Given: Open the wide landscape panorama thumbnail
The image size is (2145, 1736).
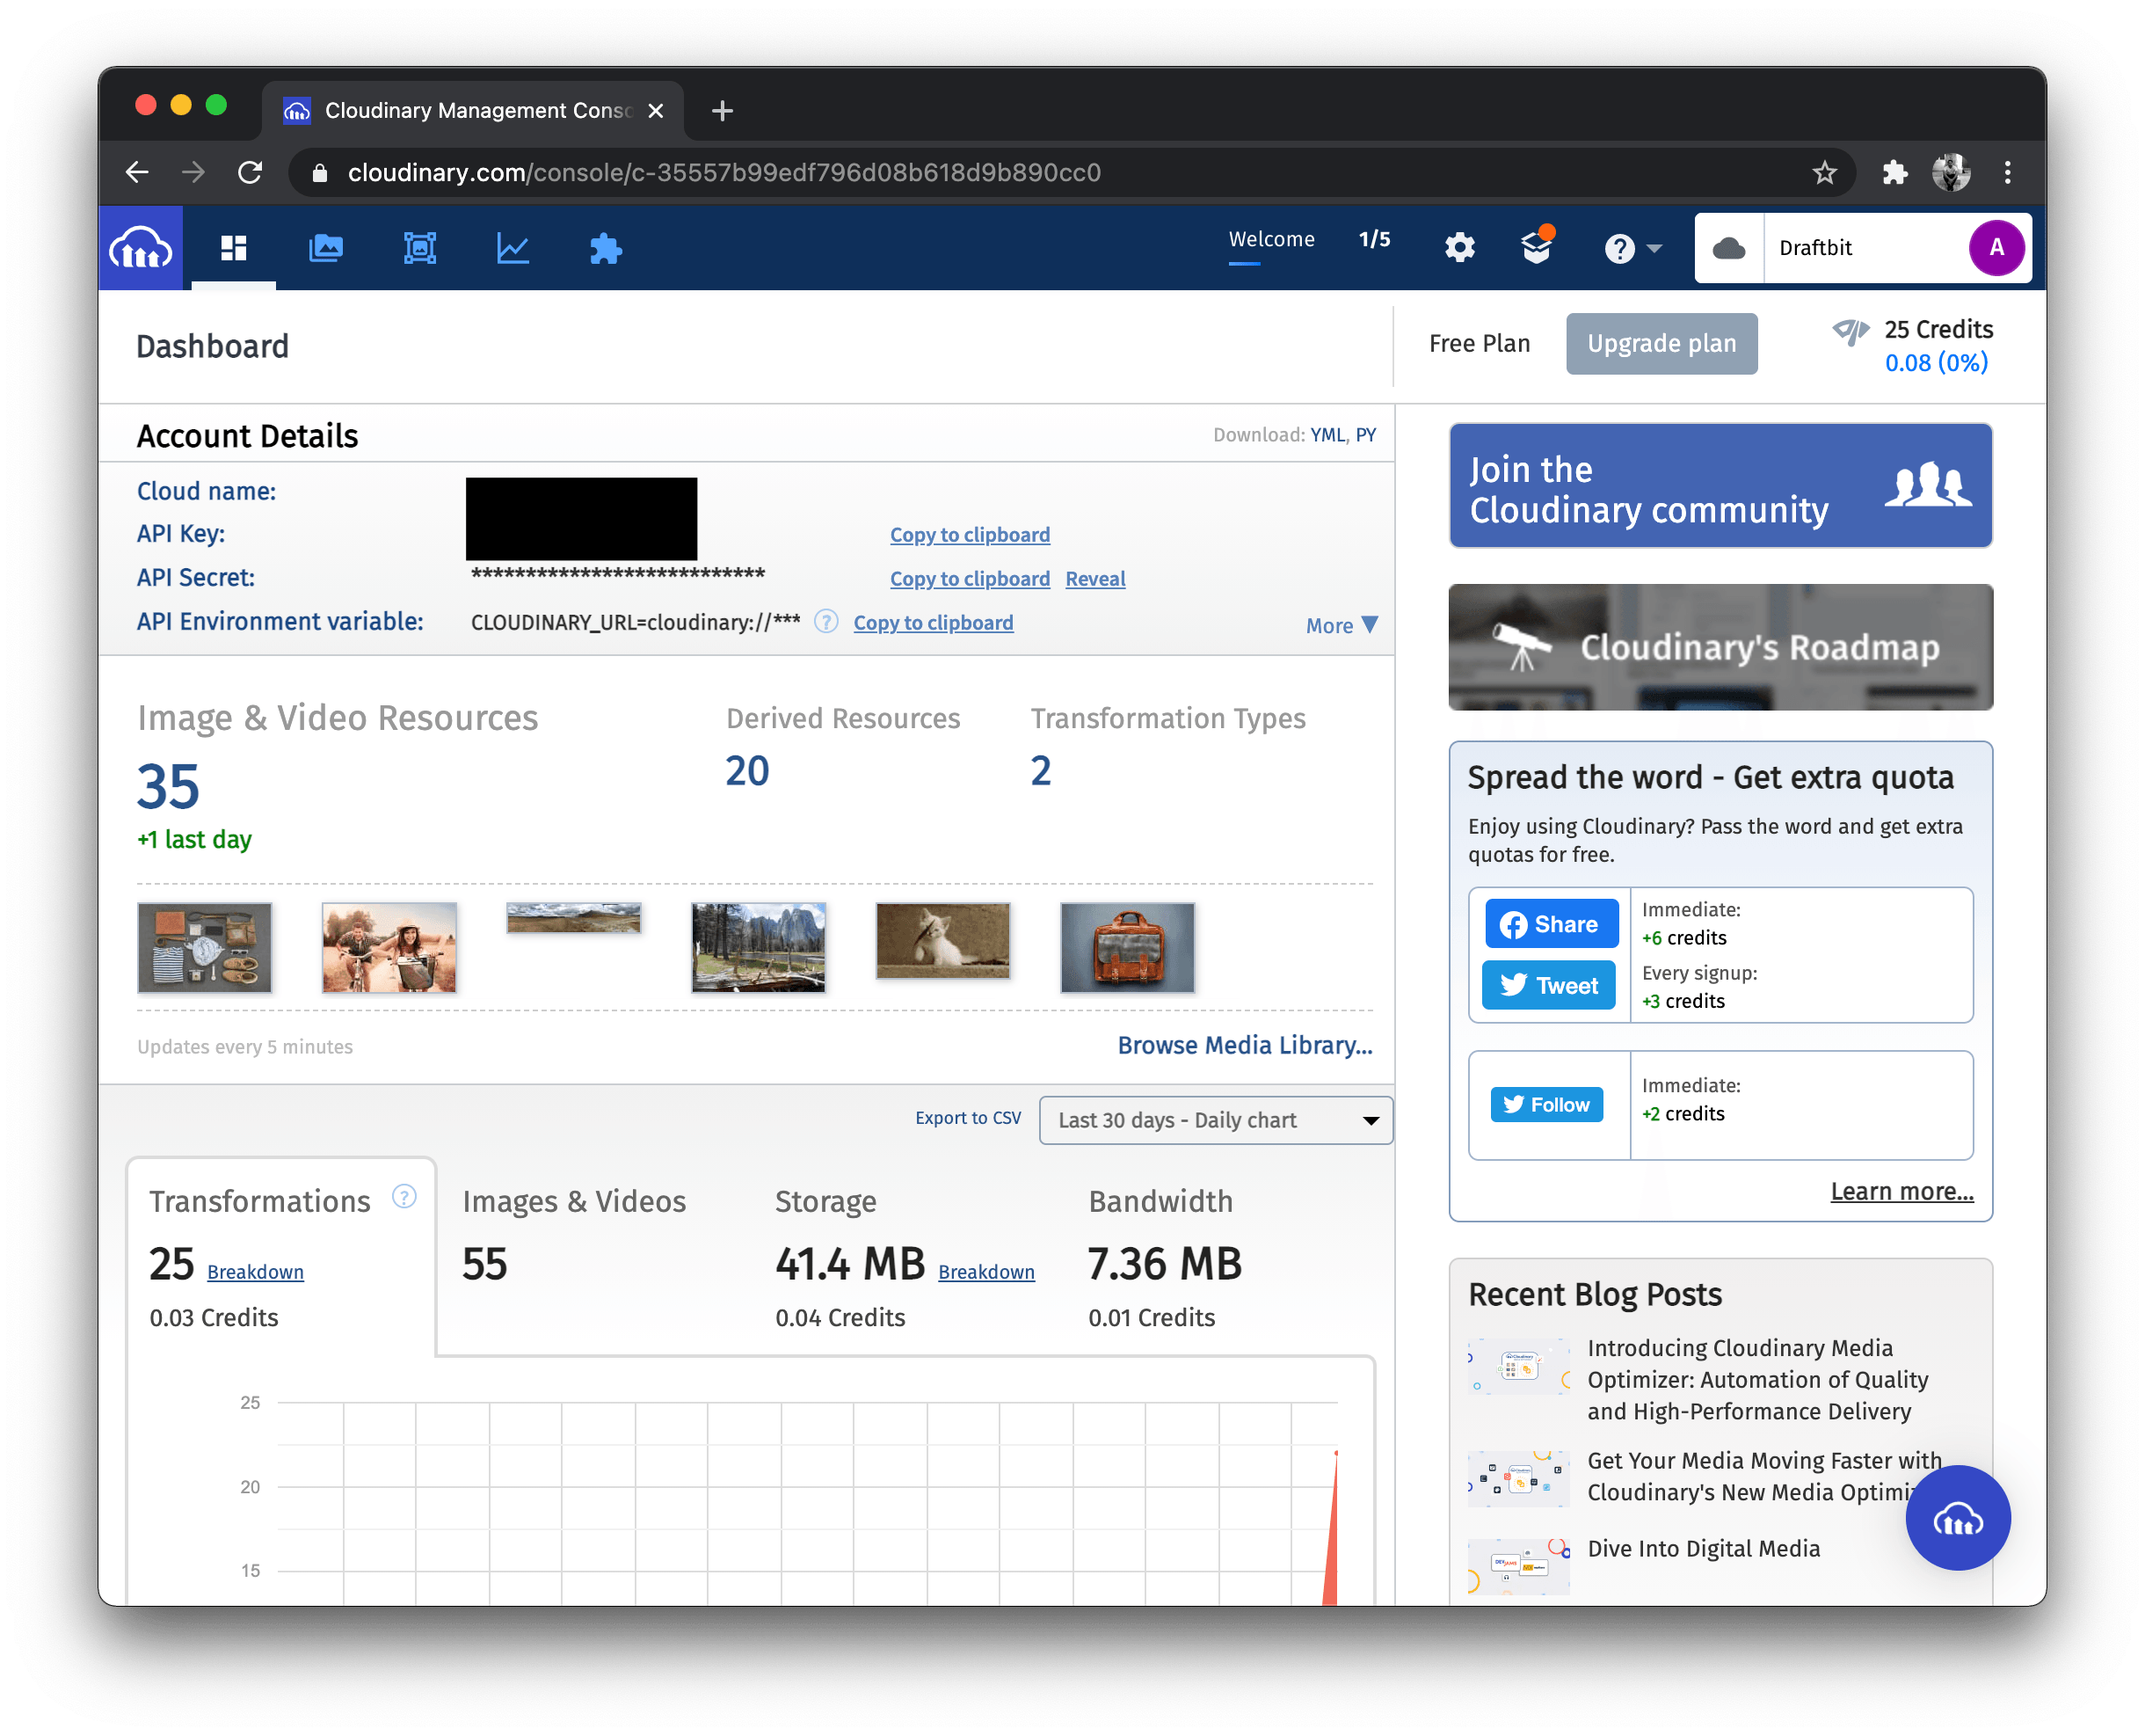Looking at the screenshot, I should point(573,918).
